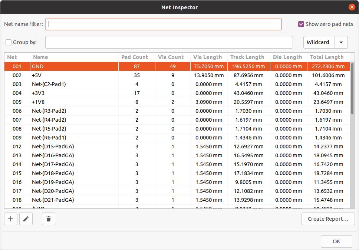Screen dimensions: 359x250
Task: Sort by Name column header
Action: [x=40, y=57]
